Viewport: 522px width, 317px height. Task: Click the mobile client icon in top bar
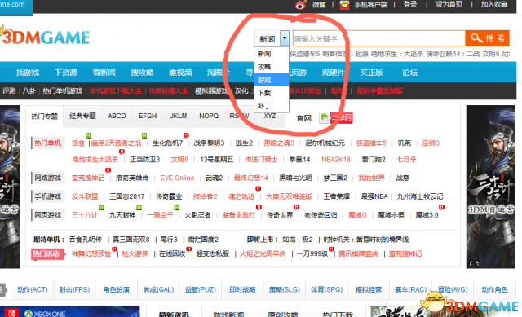[344, 5]
